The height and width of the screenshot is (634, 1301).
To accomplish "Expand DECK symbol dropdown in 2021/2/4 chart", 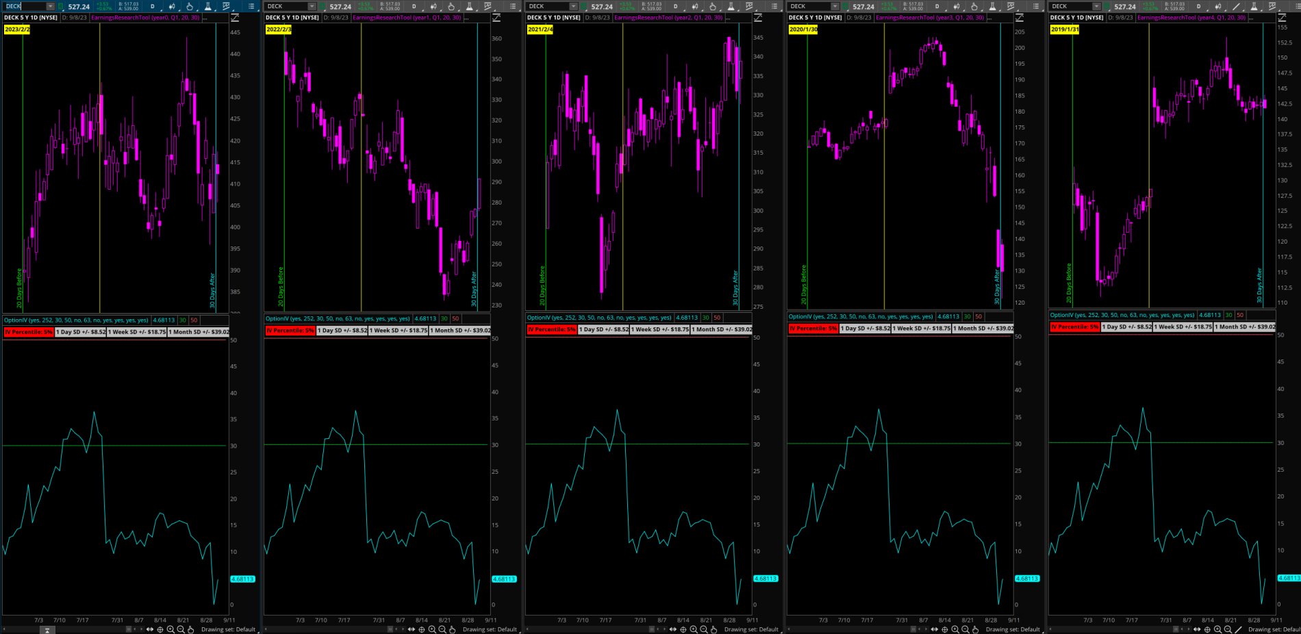I will pyautogui.click(x=573, y=6).
